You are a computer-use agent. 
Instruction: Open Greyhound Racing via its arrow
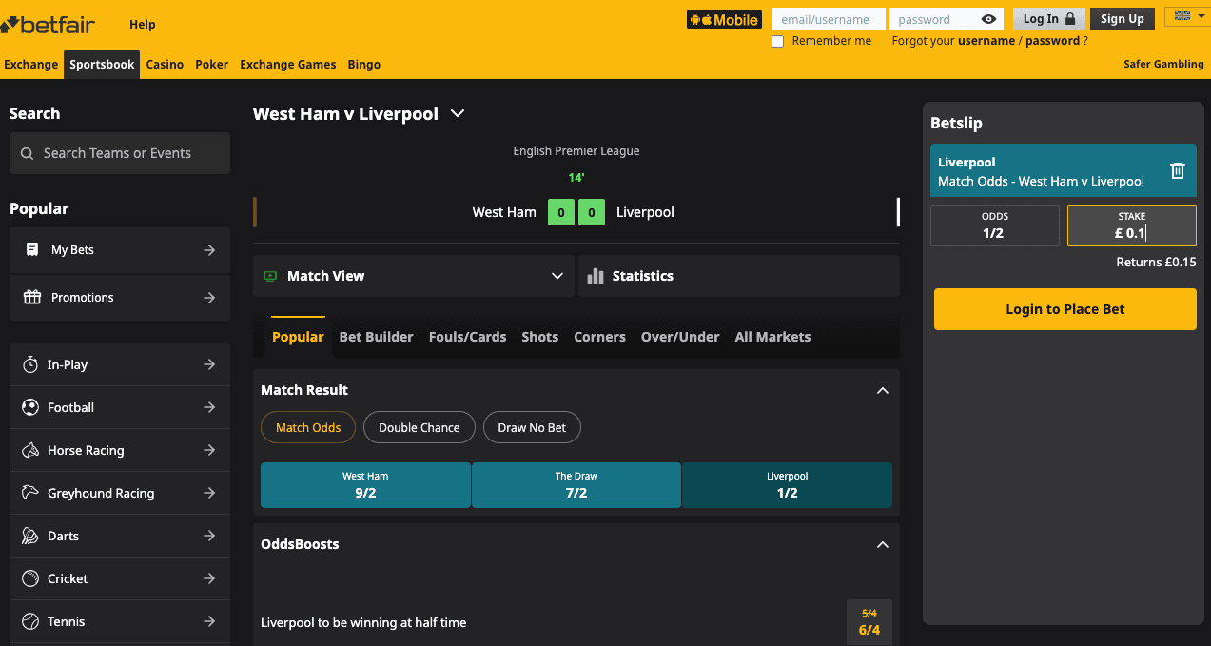pos(209,493)
